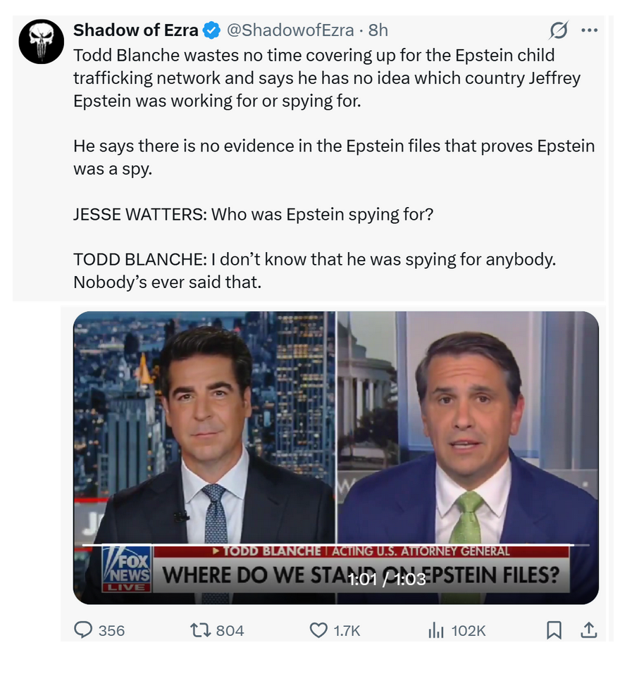Click the 804 reposts count
Image resolution: width=620 pixels, height=700 pixels.
click(230, 631)
